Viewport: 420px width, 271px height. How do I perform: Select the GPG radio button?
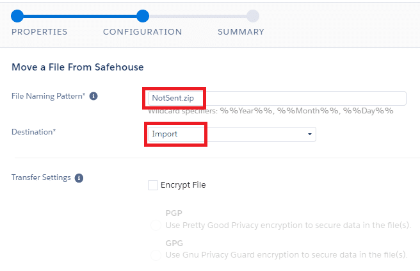(x=156, y=254)
